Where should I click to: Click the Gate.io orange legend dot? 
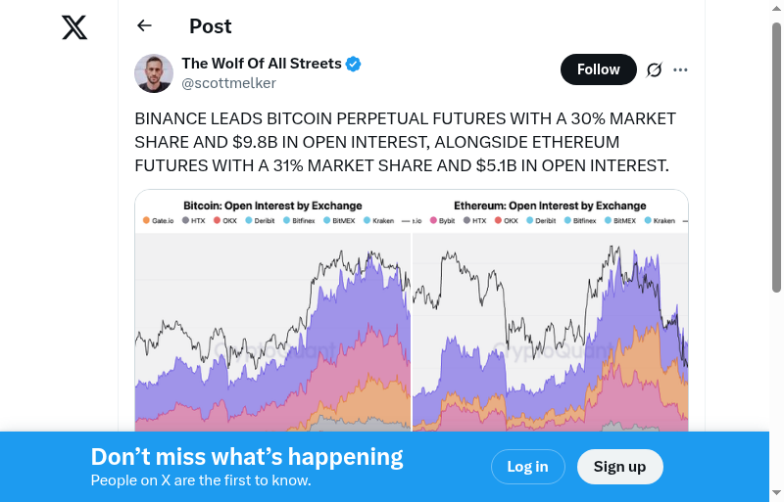[x=146, y=221]
